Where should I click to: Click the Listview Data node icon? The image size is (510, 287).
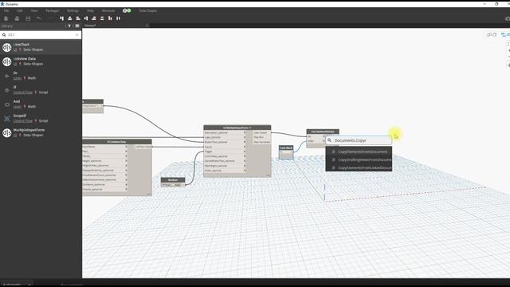pos(7,61)
